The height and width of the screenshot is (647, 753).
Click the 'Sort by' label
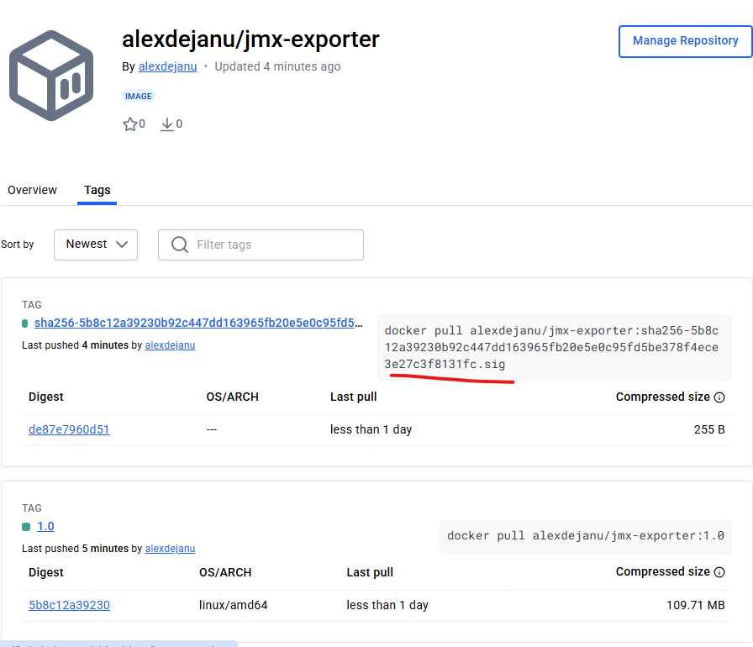coord(18,245)
